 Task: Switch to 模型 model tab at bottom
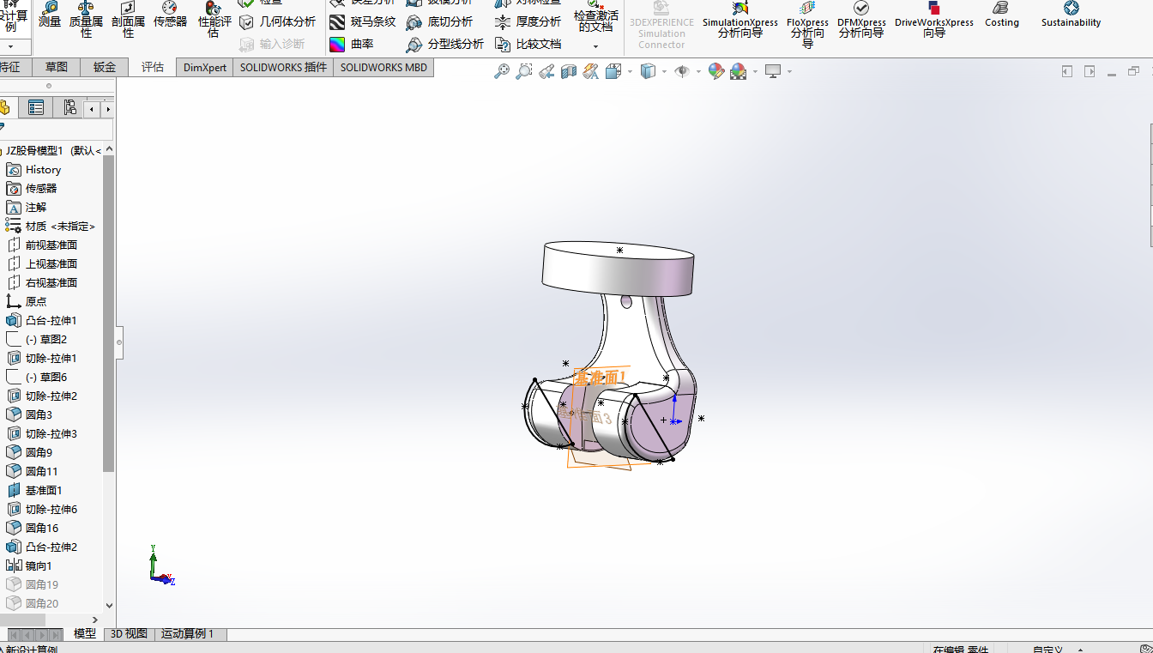pyautogui.click(x=85, y=634)
